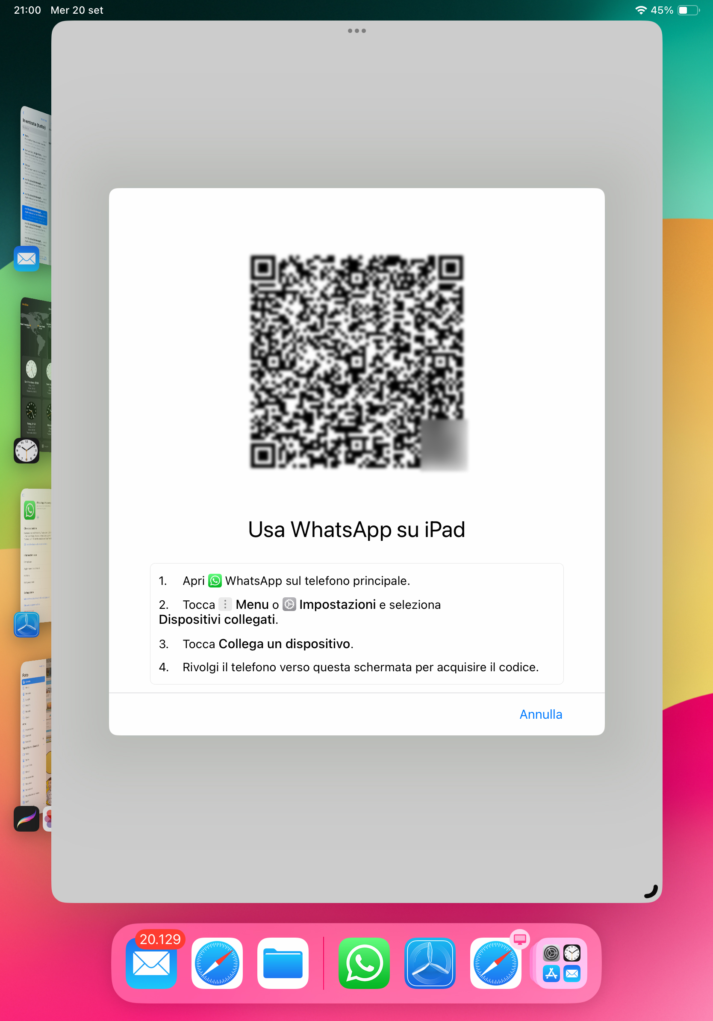Viewport: 713px width, 1021px height.
Task: Open the three-dot multitasking menu at window top
Action: tap(356, 31)
